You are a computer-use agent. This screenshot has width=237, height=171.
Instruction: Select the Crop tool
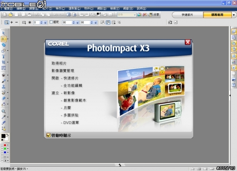click(x=3, y=62)
